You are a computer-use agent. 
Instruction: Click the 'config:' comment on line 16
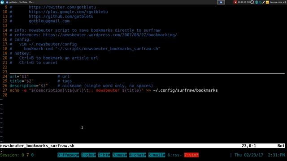20,39
